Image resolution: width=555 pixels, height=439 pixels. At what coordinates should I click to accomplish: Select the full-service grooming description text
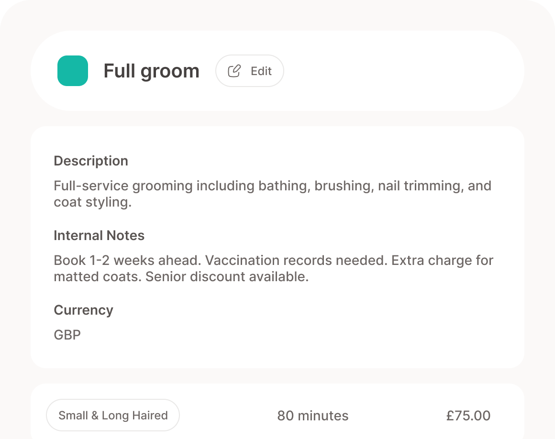tap(272, 186)
